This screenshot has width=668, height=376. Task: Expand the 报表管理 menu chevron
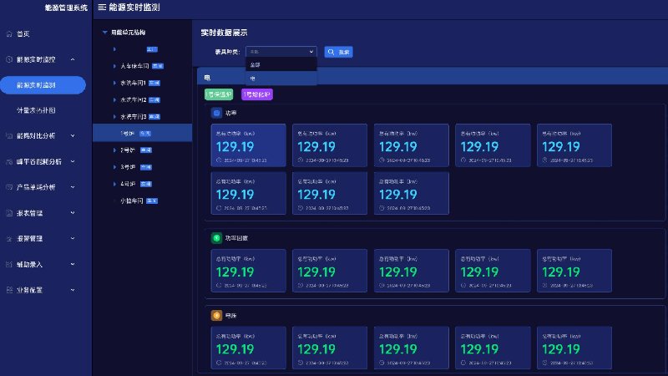[x=73, y=213]
